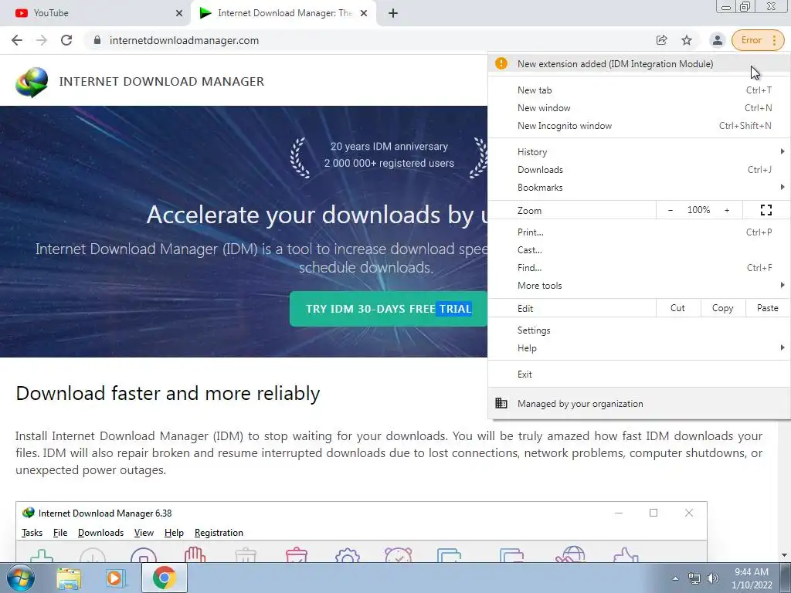Click TRY IDM 30-DAYS FREE TRIAL button
Image resolution: width=791 pixels, height=593 pixels.
389,309
